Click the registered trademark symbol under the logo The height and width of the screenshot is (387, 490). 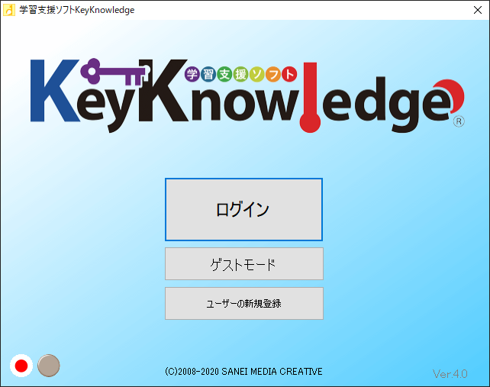tap(459, 121)
